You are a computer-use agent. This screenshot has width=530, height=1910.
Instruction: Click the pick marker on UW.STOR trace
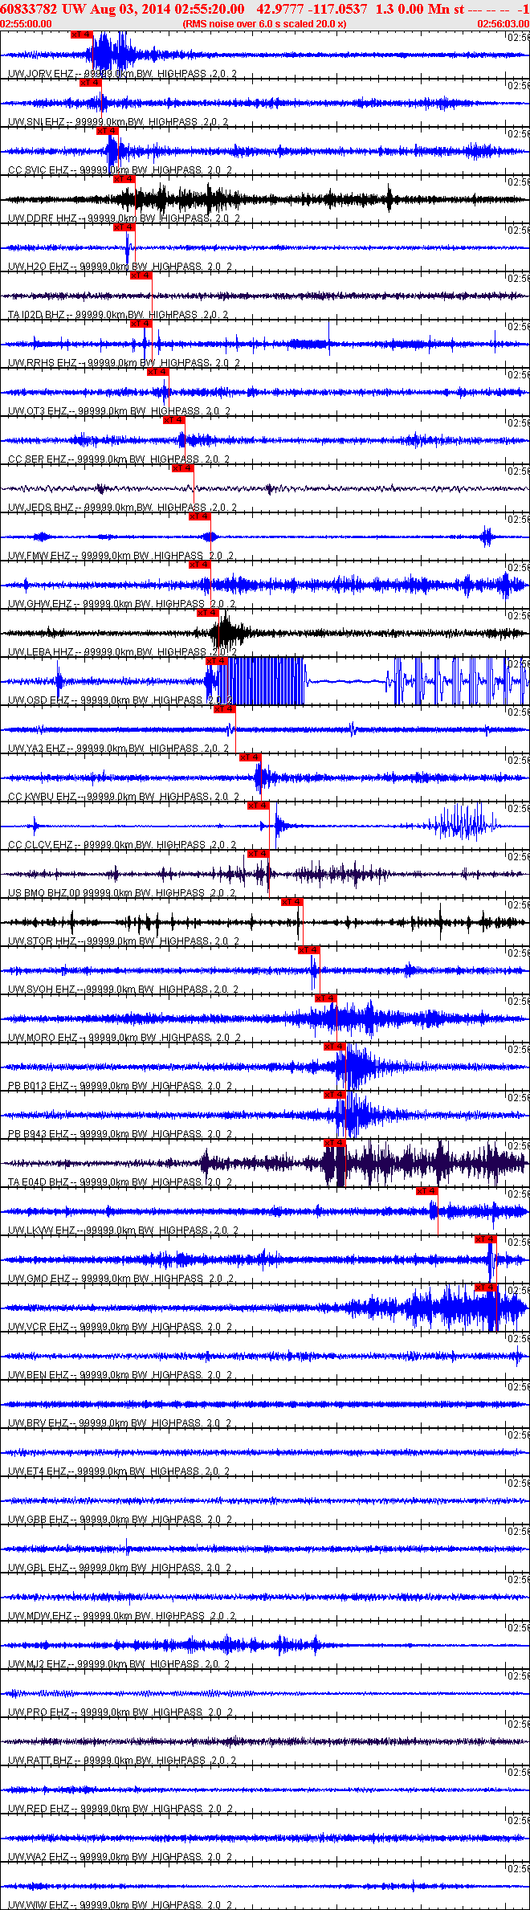coord(292,902)
